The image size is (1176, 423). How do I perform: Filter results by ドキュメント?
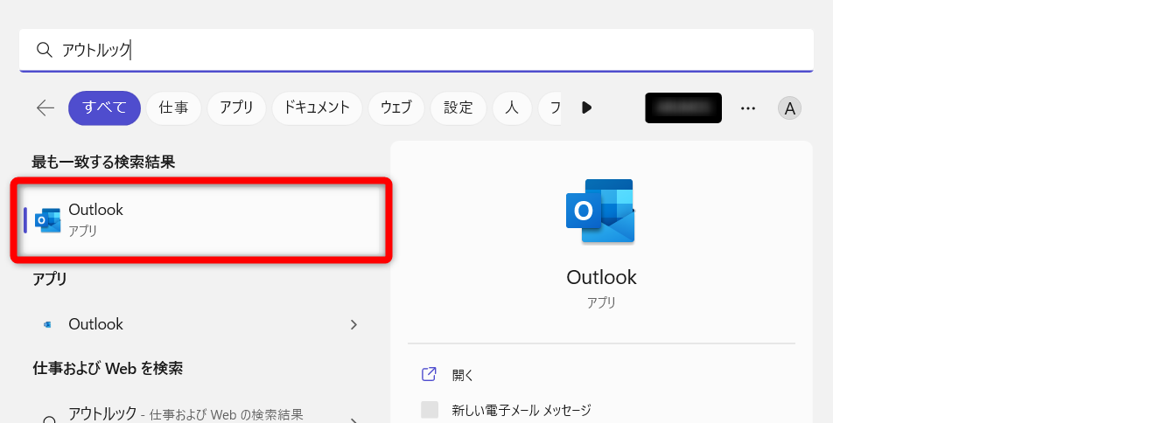tap(317, 107)
